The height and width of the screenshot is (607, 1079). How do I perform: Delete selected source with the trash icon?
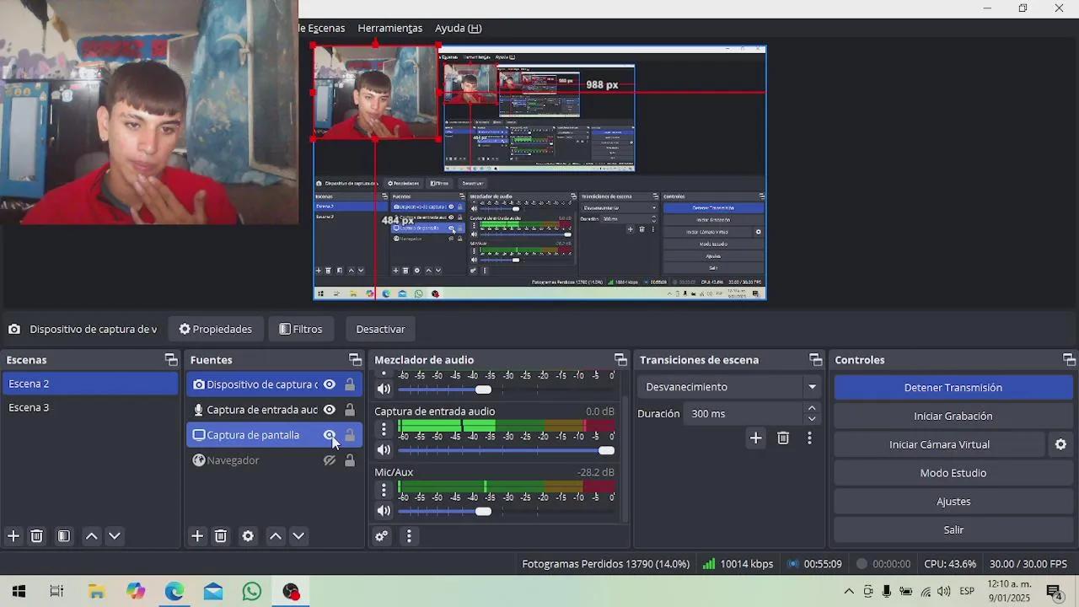point(220,535)
